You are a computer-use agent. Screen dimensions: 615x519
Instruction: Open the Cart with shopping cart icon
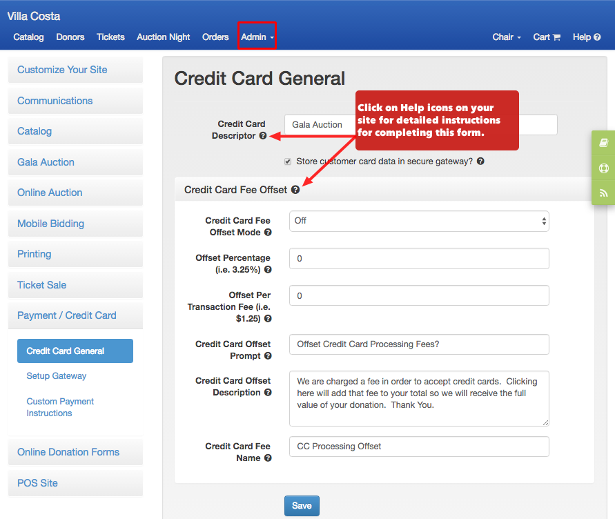(x=547, y=37)
